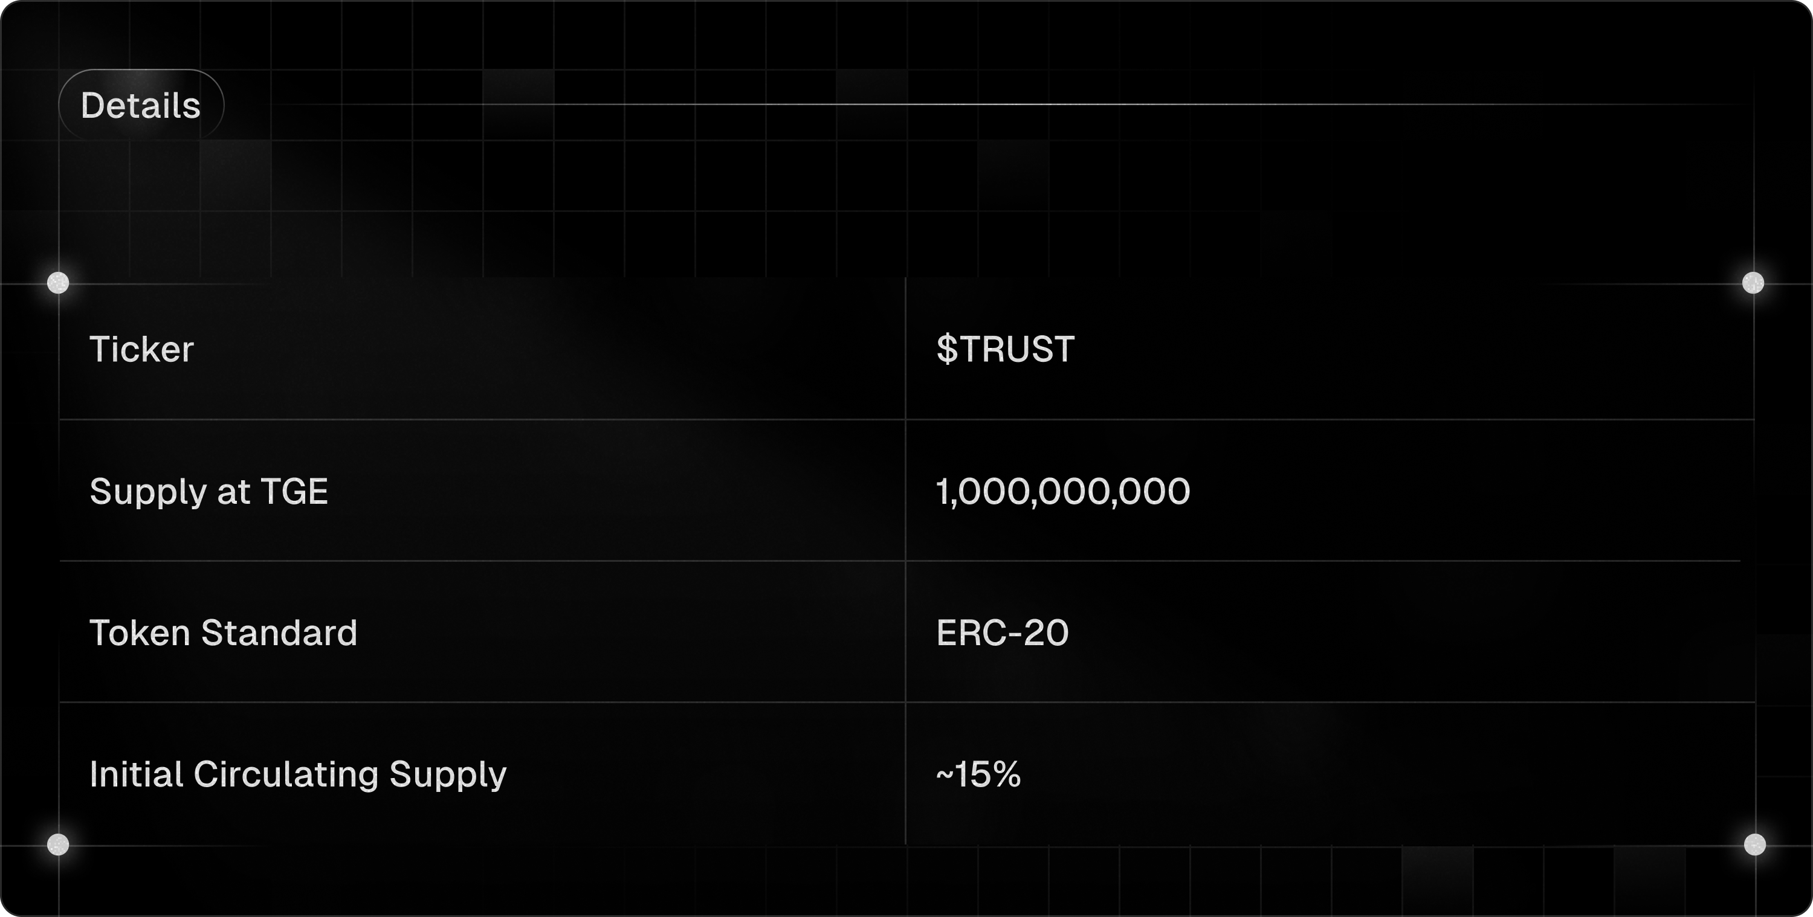This screenshot has width=1813, height=917.
Task: Select the Initial Circulating Supply label
Action: 298,774
